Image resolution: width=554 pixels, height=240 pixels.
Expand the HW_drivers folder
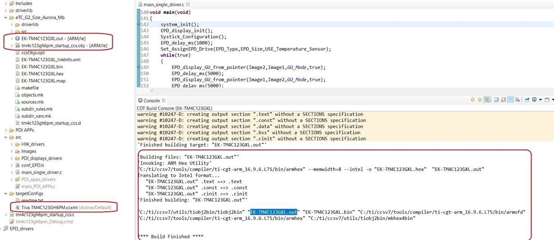pos(11,144)
